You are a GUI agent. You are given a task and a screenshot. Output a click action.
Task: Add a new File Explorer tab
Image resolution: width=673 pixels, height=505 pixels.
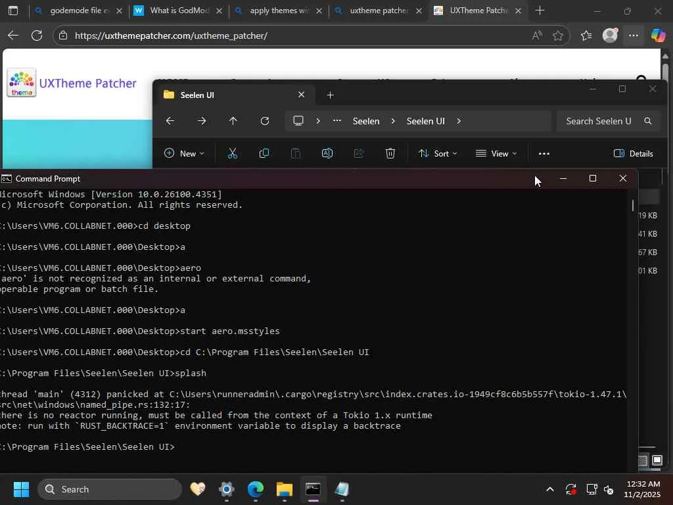(330, 95)
